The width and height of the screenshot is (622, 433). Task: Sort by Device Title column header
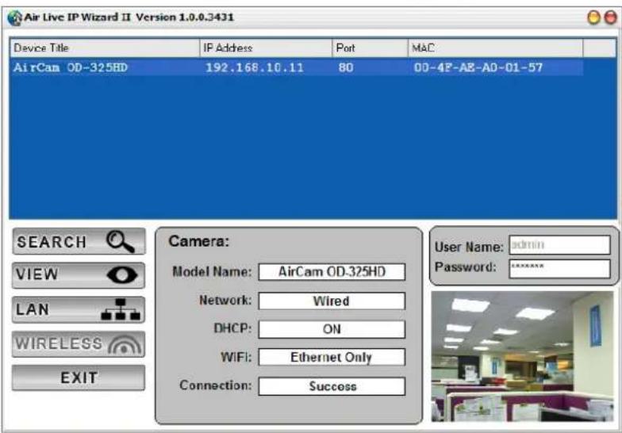(x=105, y=48)
